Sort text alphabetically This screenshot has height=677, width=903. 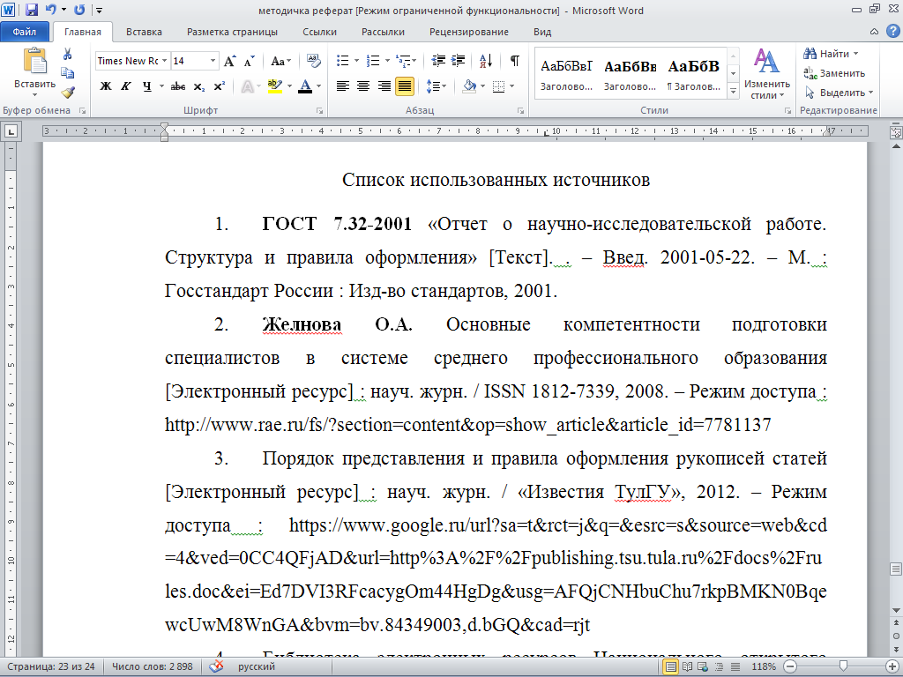pyautogui.click(x=486, y=61)
